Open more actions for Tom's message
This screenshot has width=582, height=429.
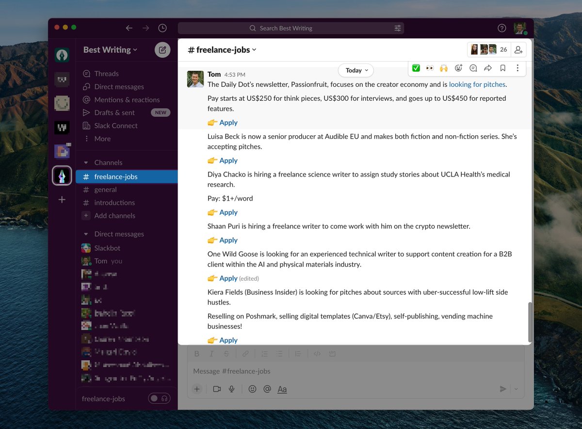pyautogui.click(x=517, y=68)
